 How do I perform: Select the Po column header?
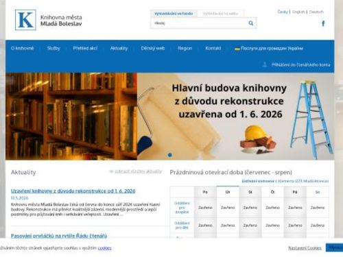pyautogui.click(x=205, y=192)
